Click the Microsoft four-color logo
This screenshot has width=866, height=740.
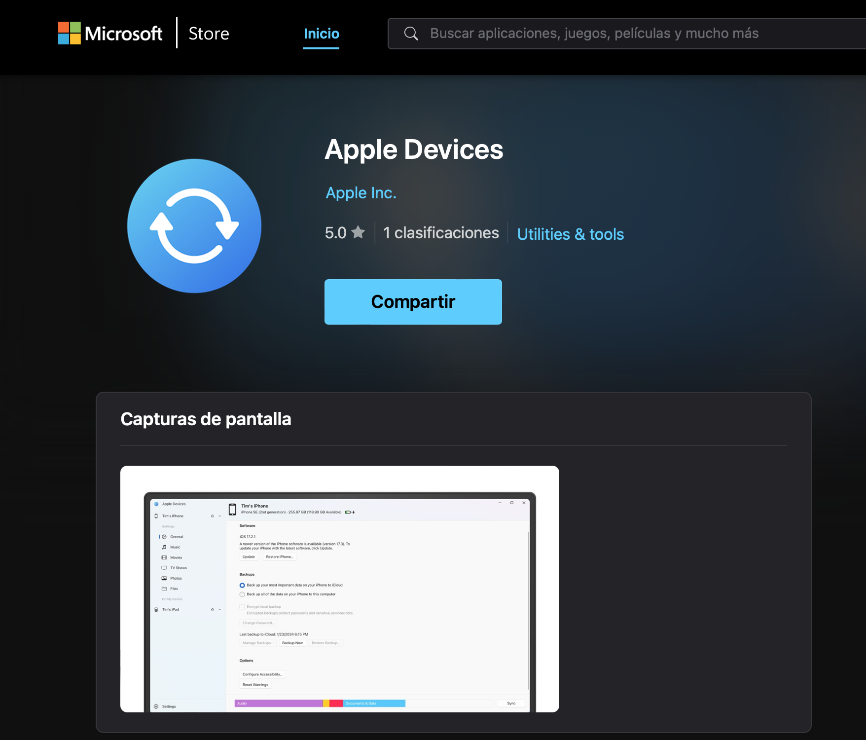click(70, 33)
